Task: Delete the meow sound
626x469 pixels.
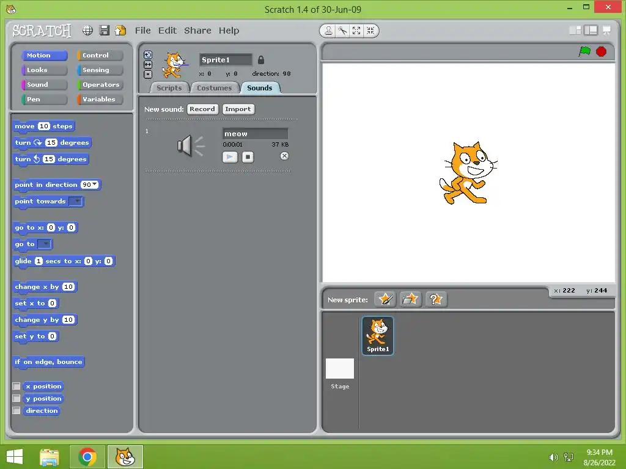Action: [x=284, y=156]
